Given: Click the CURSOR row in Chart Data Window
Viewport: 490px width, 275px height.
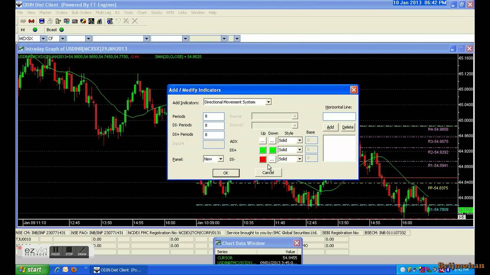Looking at the screenshot, I should [x=258, y=258].
